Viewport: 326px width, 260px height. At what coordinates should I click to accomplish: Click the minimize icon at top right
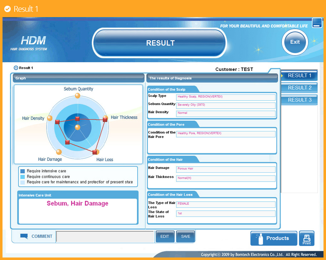pos(317,23)
